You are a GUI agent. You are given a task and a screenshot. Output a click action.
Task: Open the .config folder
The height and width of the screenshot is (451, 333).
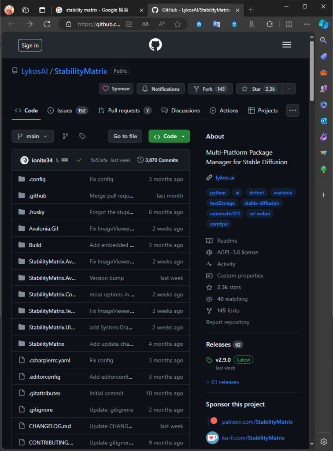click(x=37, y=179)
